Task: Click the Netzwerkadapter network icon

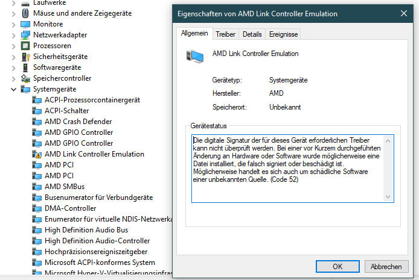Action: [25, 35]
